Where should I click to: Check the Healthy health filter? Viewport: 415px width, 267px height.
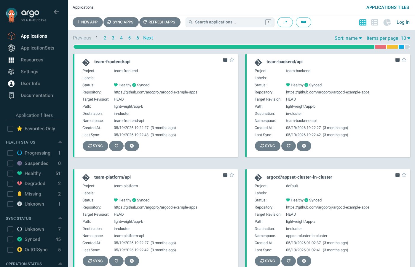coord(10,174)
